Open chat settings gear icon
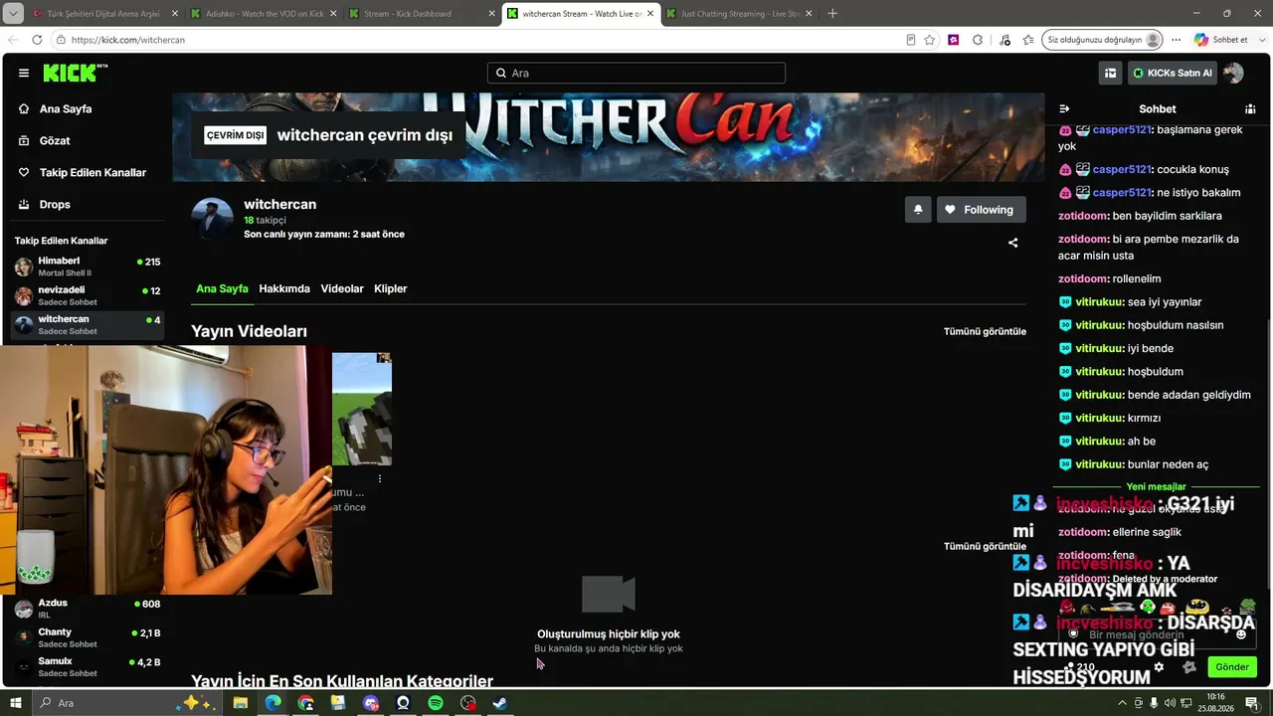Image resolution: width=1273 pixels, height=716 pixels. [1159, 667]
